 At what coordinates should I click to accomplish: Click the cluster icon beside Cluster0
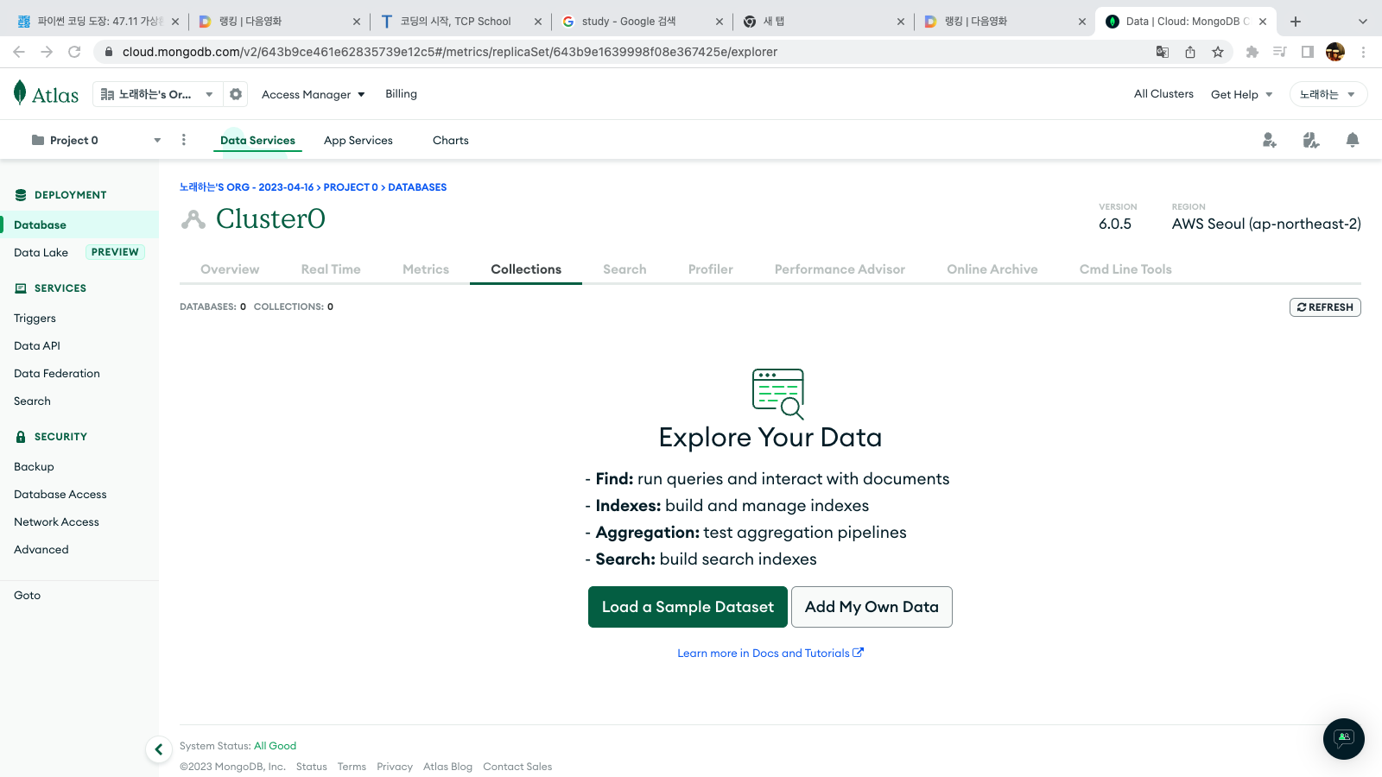click(x=193, y=219)
